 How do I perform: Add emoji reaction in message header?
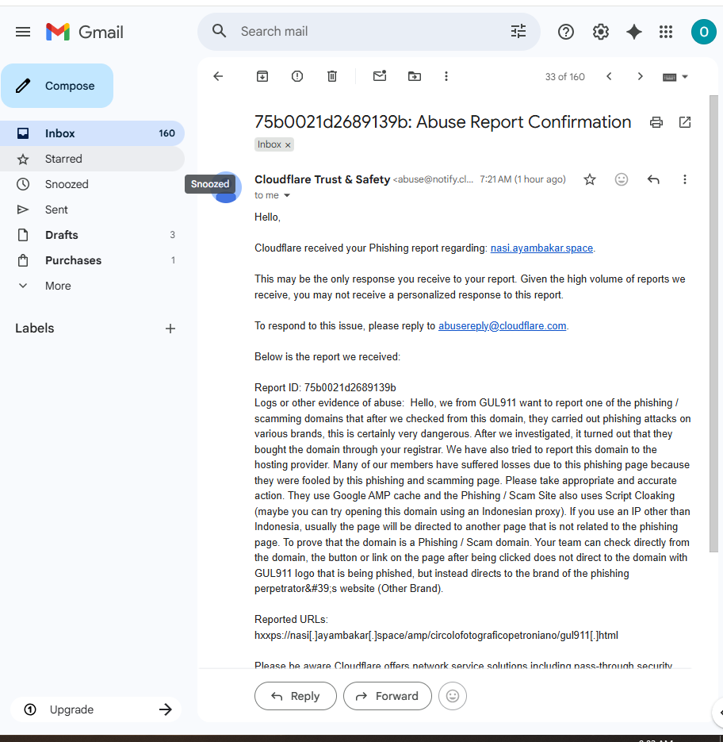(621, 179)
